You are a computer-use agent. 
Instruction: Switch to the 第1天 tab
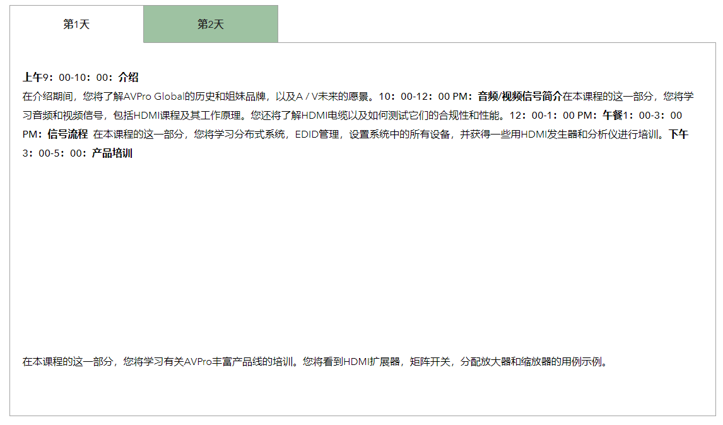pyautogui.click(x=76, y=24)
